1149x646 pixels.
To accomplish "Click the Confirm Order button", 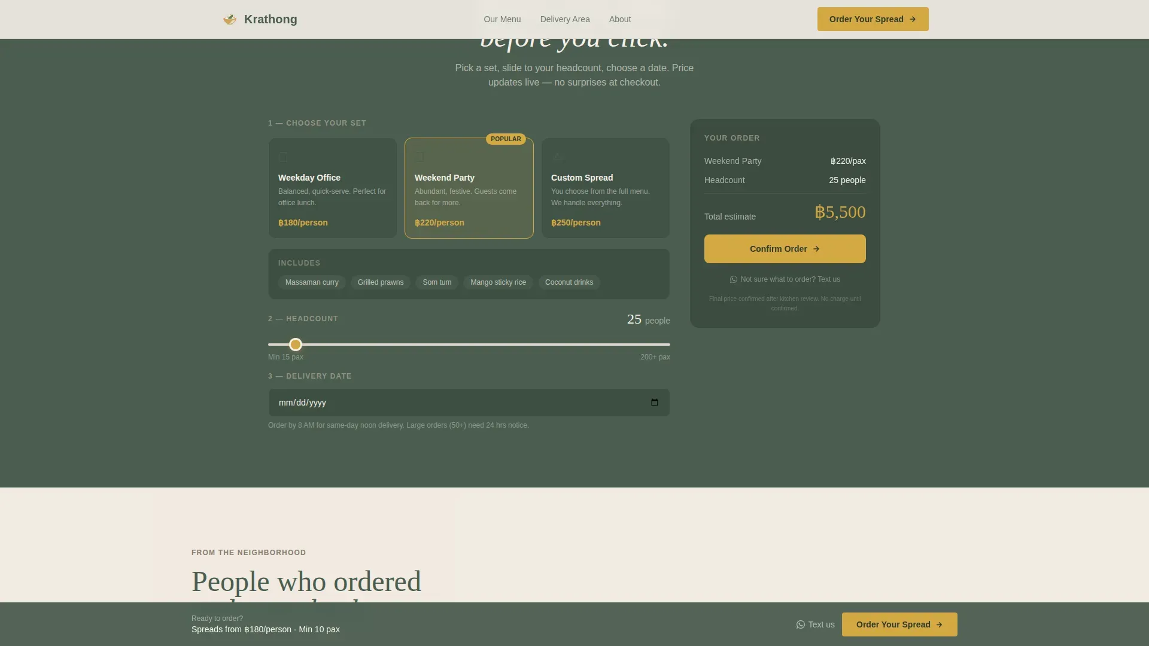I will (x=785, y=249).
